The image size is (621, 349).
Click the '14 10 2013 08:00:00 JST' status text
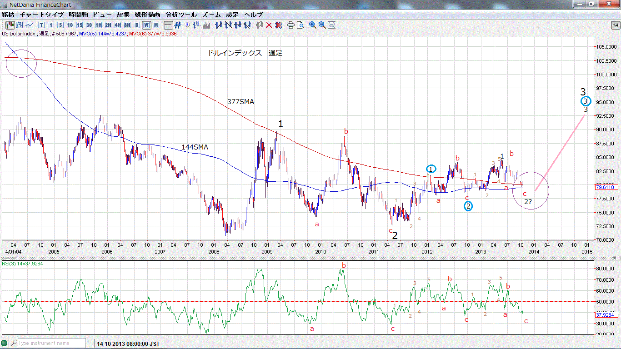pyautogui.click(x=128, y=344)
